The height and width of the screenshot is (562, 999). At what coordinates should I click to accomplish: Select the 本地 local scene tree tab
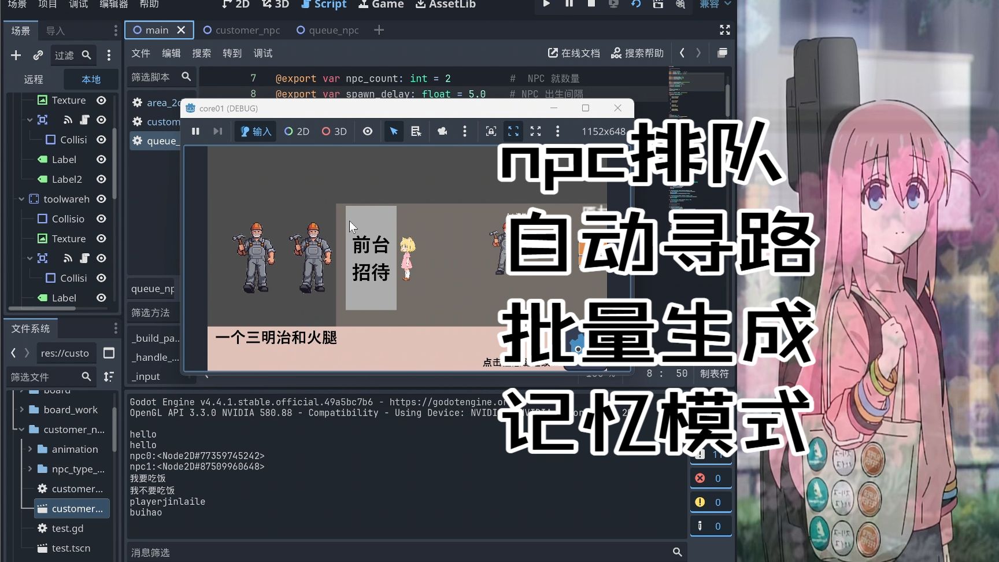coord(91,79)
